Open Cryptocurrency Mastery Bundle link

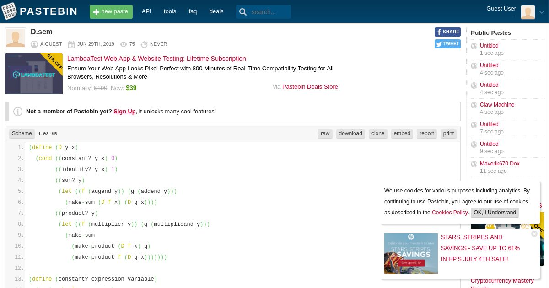coord(502,283)
